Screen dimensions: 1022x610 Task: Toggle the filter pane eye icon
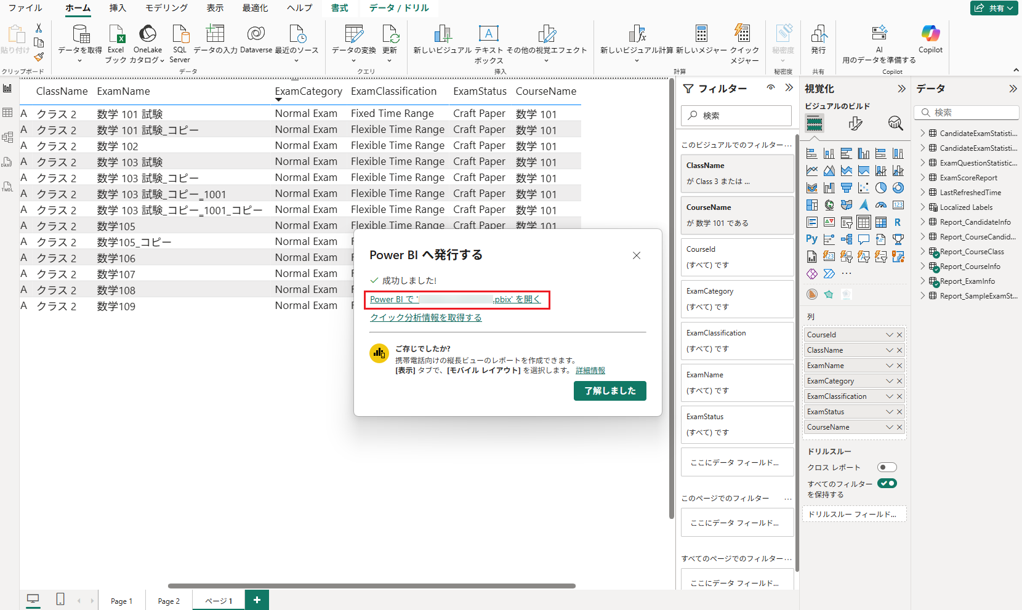[x=771, y=88]
